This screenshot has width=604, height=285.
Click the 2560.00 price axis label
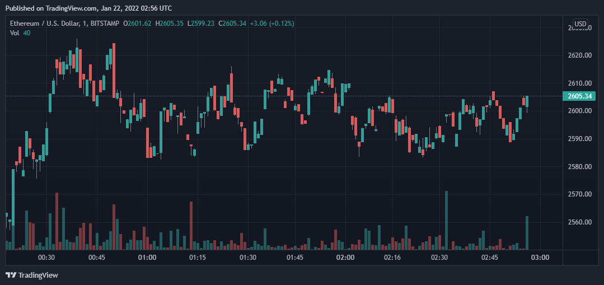pyautogui.click(x=579, y=222)
